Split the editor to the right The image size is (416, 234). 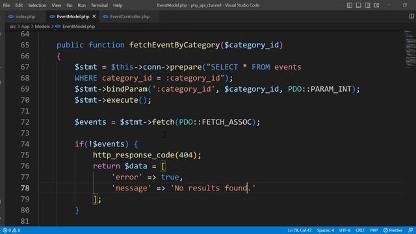pyautogui.click(x=411, y=16)
